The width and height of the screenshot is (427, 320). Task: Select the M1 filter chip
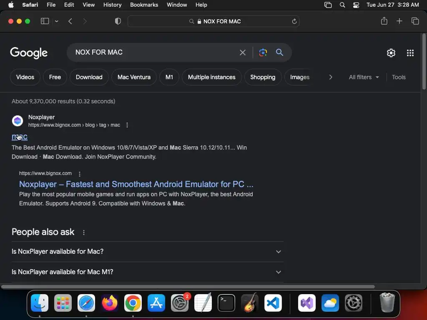169,77
